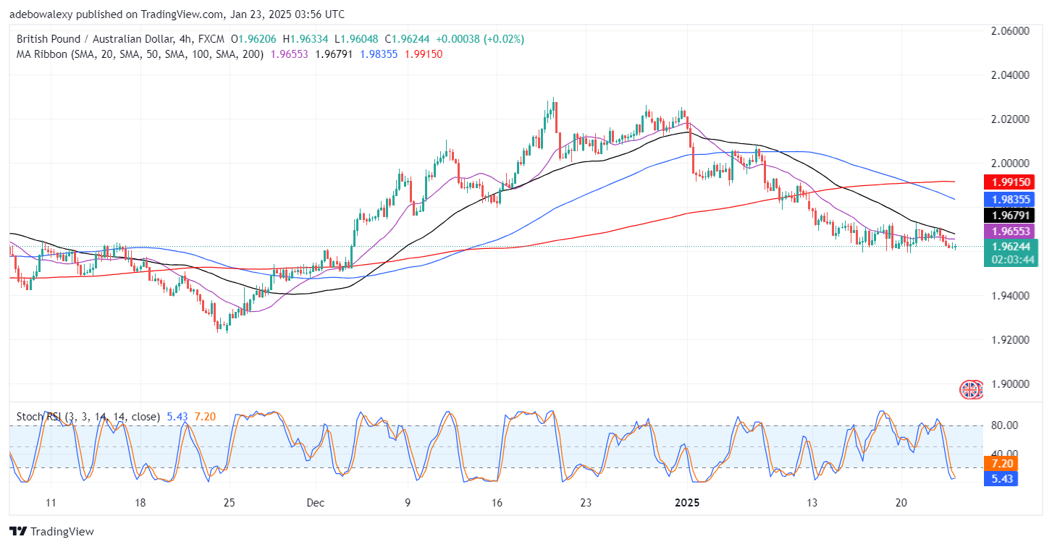The width and height of the screenshot is (1052, 547).
Task: Click the SMA 200 legend value 1.99150
Action: pyautogui.click(x=424, y=54)
